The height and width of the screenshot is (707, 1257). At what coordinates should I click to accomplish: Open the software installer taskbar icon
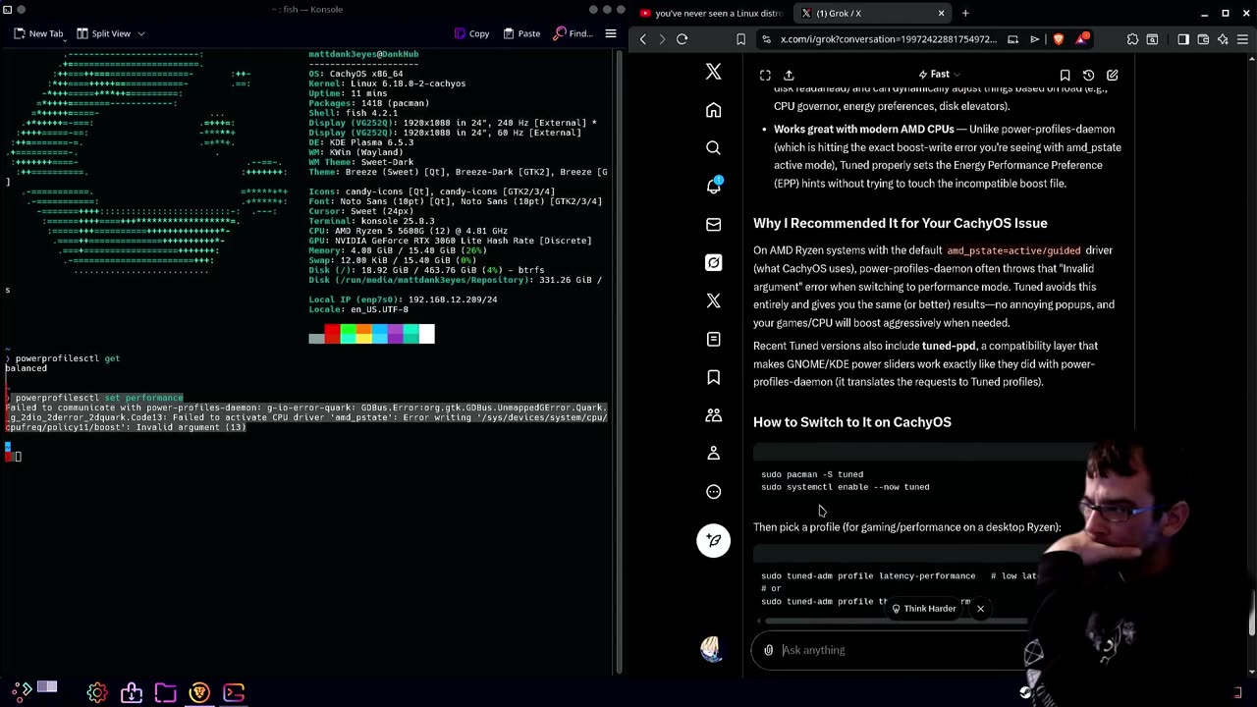[x=131, y=692]
